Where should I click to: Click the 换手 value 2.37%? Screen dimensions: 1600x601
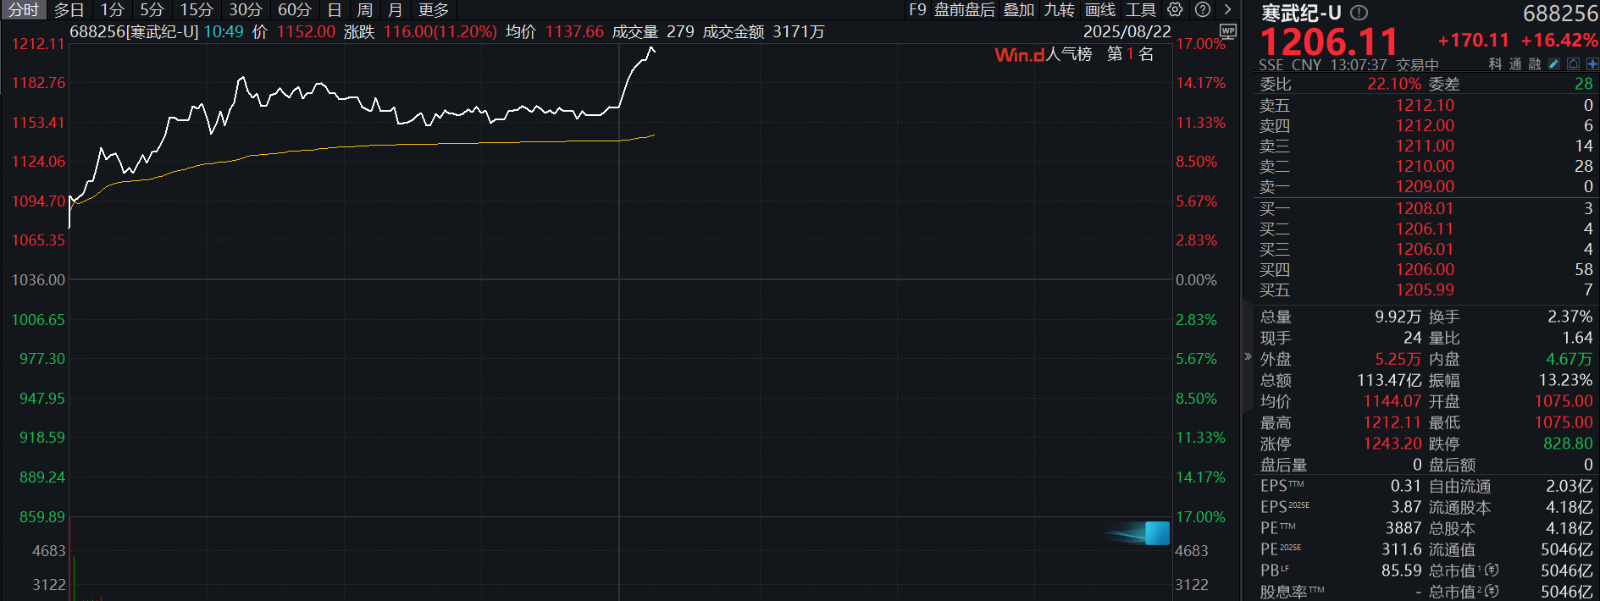pyautogui.click(x=1570, y=317)
